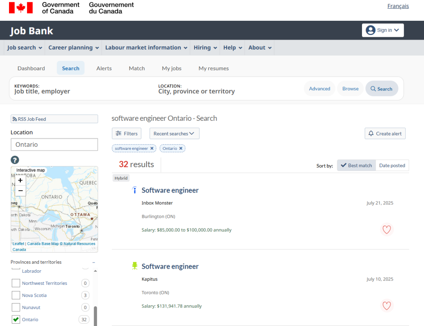Click the magnifier icon in Search button
Image resolution: width=424 pixels, height=326 pixels.
[x=373, y=89]
